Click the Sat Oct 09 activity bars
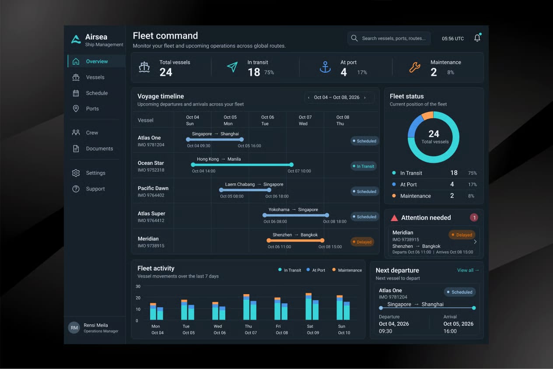The width and height of the screenshot is (553, 369). 312,306
